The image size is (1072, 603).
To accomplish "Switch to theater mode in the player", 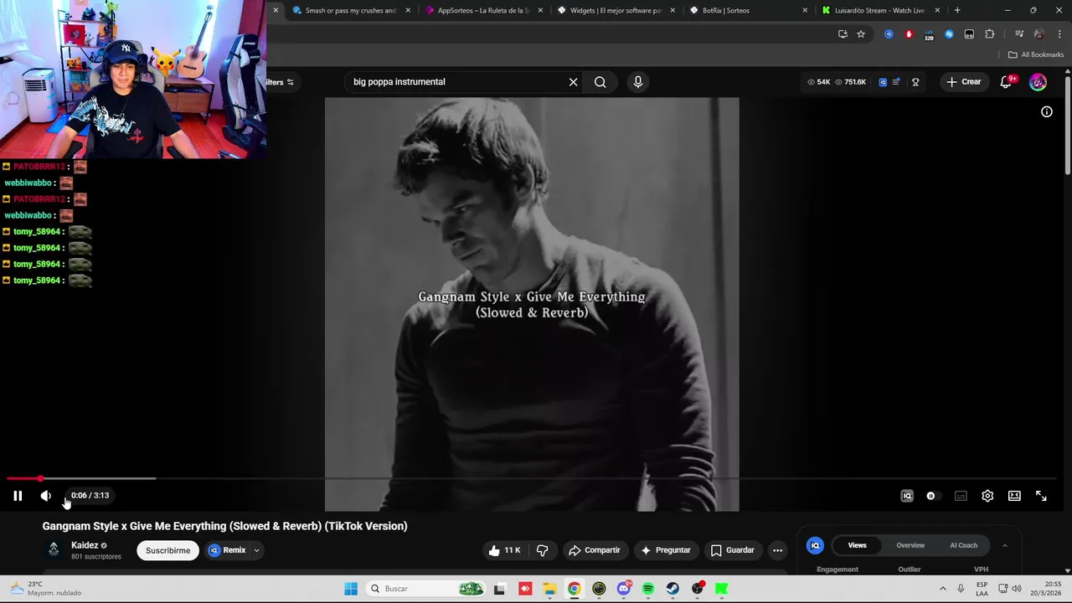I will click(x=1014, y=496).
